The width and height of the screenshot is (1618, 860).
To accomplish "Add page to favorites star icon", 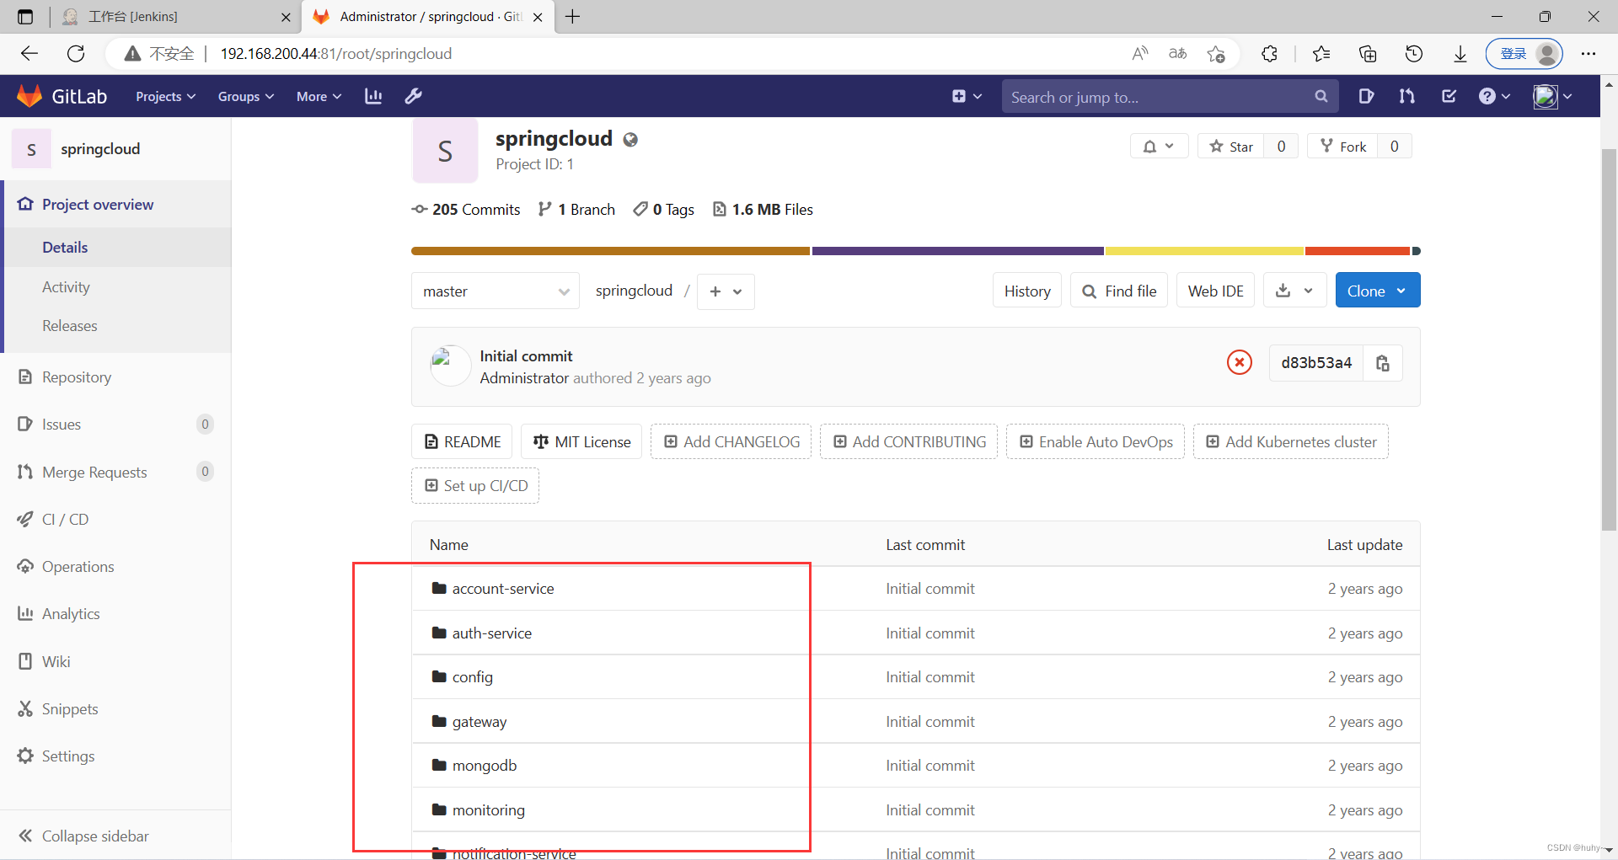I will (1216, 54).
